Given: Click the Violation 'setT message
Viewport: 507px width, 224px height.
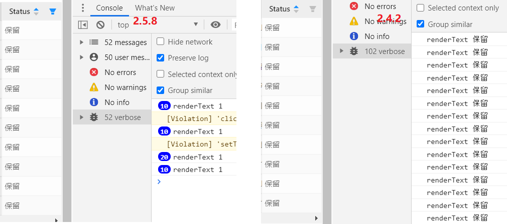Looking at the screenshot, I should point(194,144).
